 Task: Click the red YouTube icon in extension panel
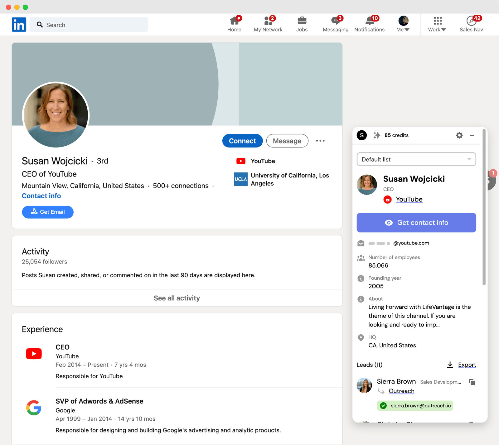pos(387,200)
